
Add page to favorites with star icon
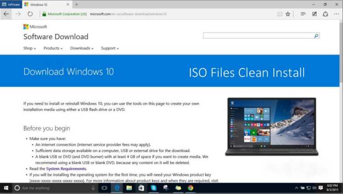pyautogui.click(x=288, y=14)
